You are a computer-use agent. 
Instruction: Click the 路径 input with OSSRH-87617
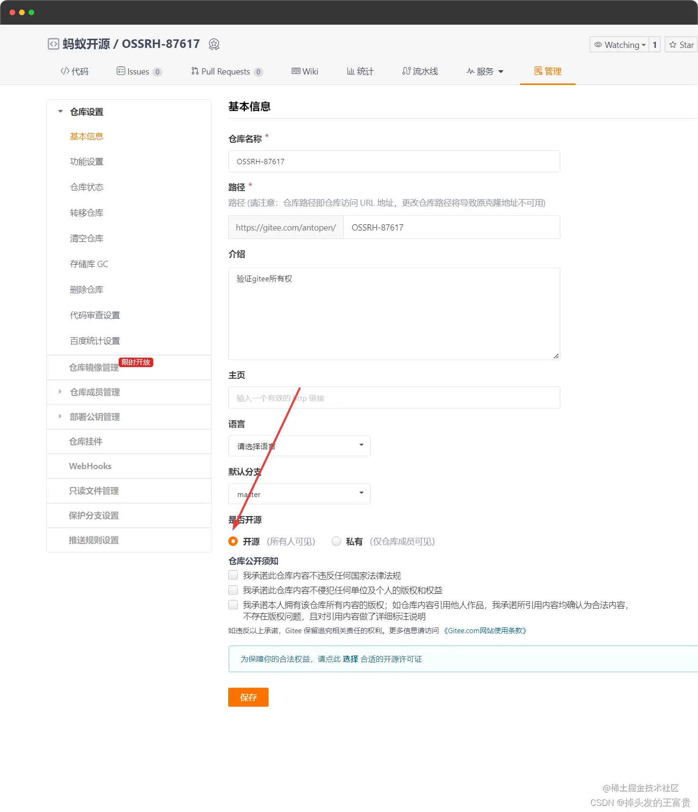pyautogui.click(x=451, y=227)
